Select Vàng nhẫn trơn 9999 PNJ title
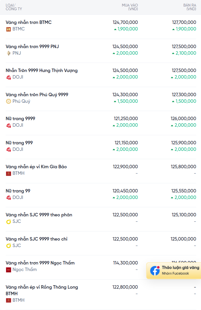The height and width of the screenshot is (310, 201). (x=32, y=46)
